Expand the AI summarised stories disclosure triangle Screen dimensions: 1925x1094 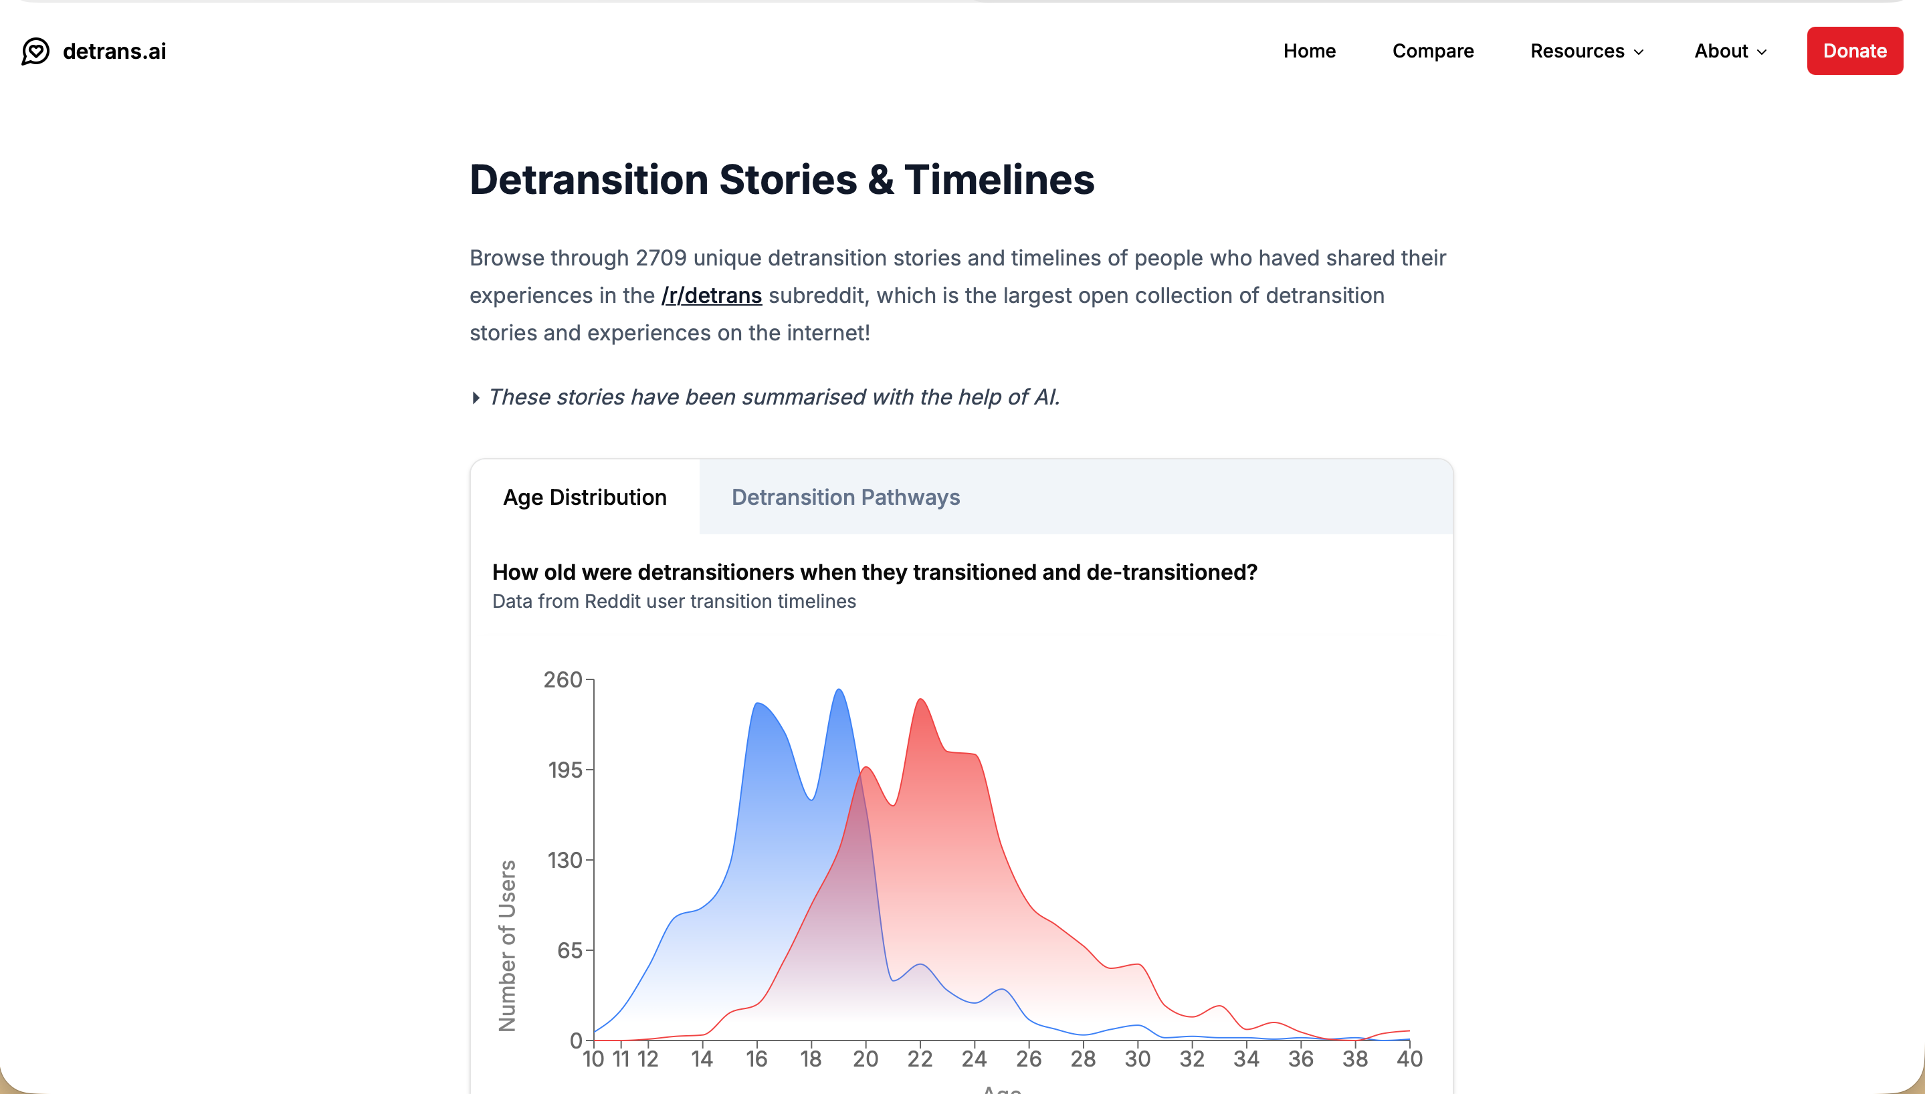(x=476, y=397)
